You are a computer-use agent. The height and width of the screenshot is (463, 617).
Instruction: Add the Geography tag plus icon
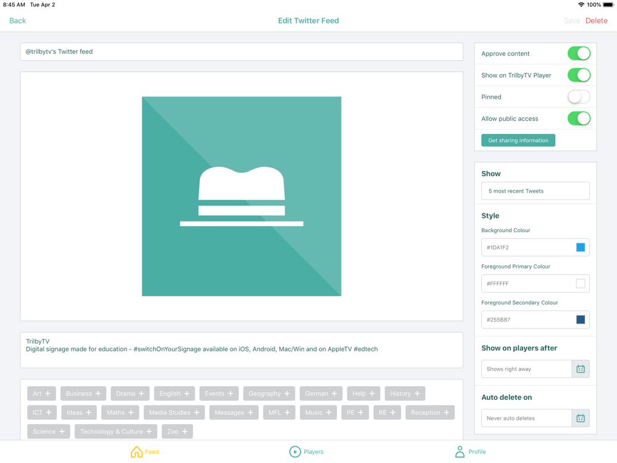[x=287, y=393]
